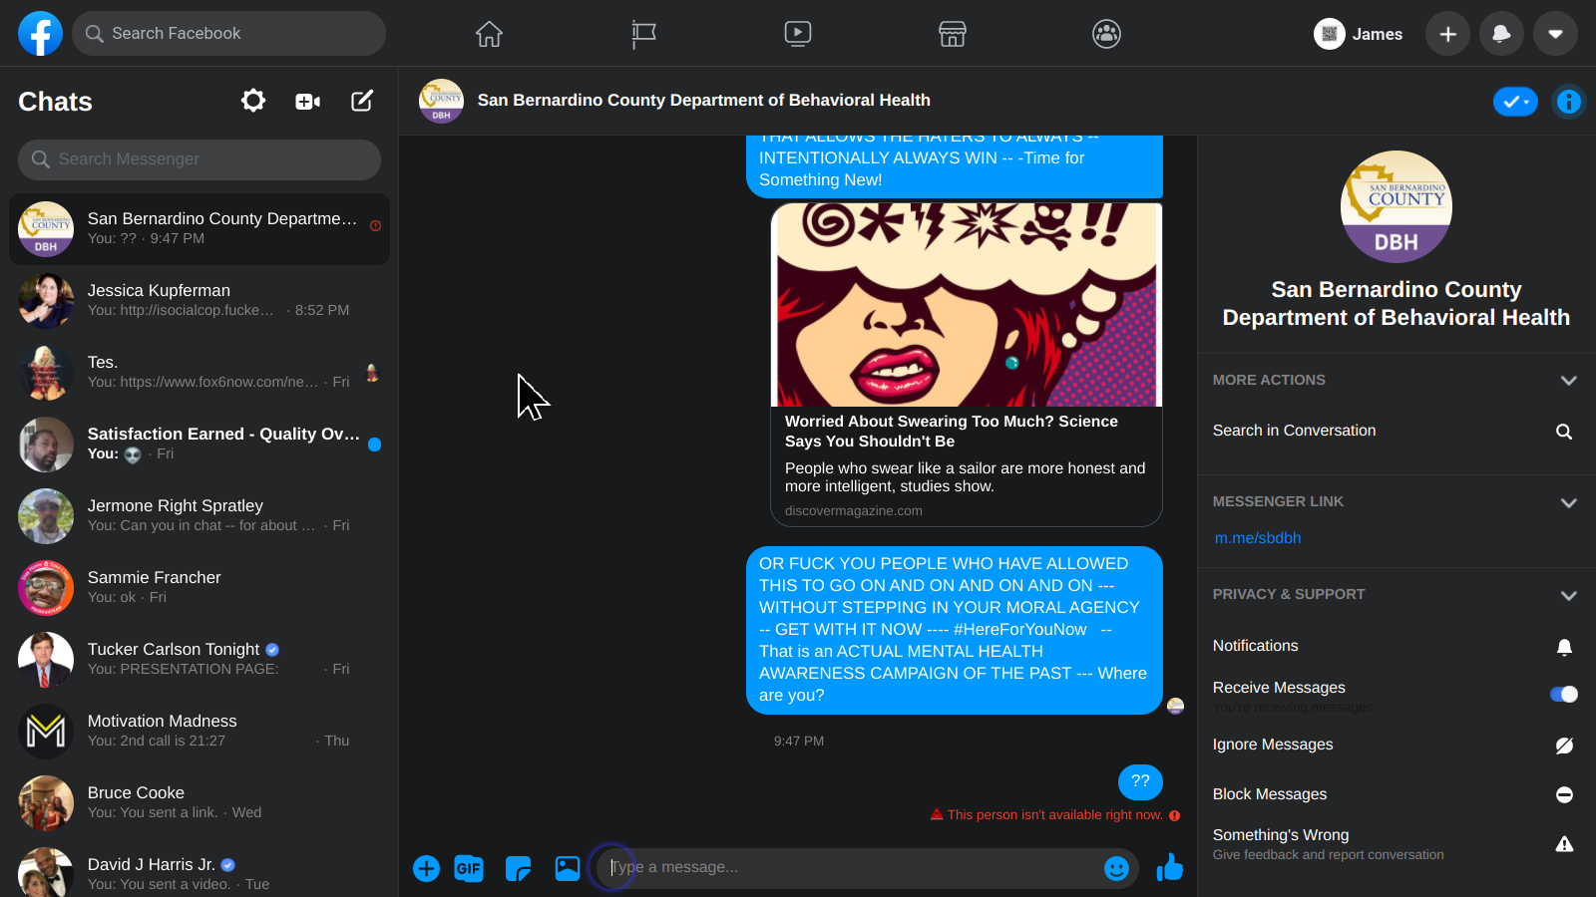Screen dimensions: 1596x897
Task: Open the Marketplace storefront icon
Action: [x=953, y=34]
